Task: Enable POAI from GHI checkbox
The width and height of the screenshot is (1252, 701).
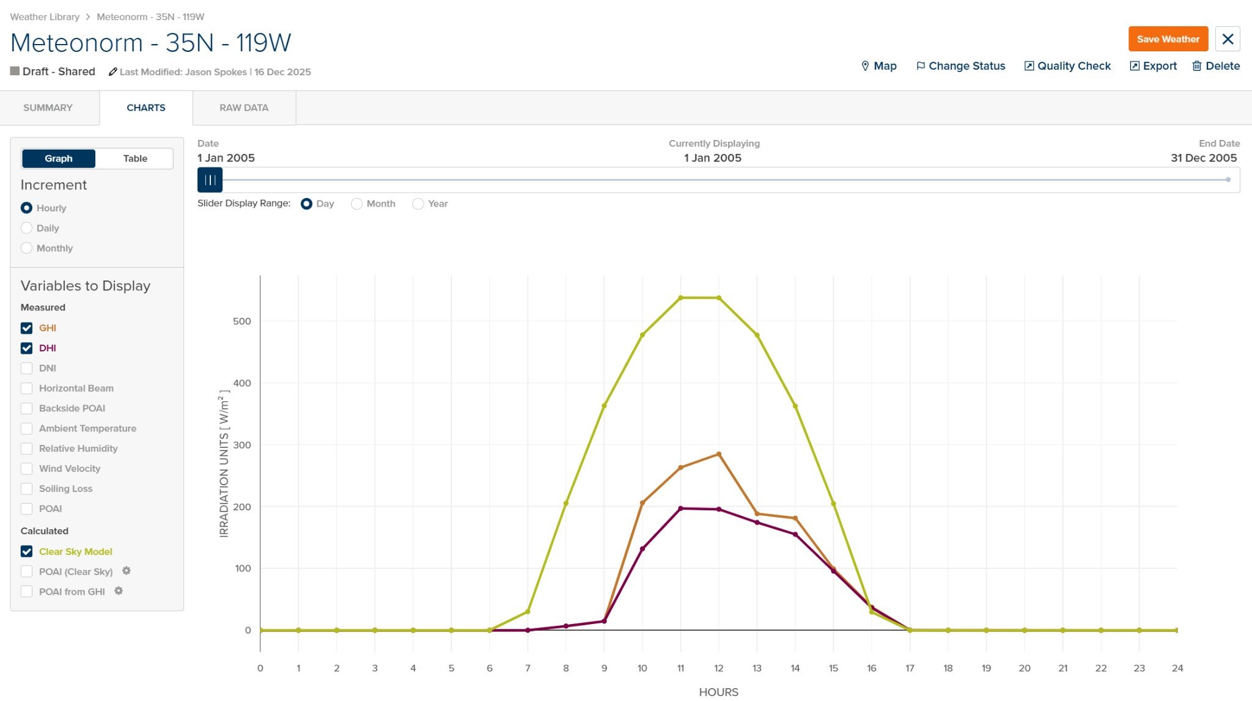Action: point(26,592)
